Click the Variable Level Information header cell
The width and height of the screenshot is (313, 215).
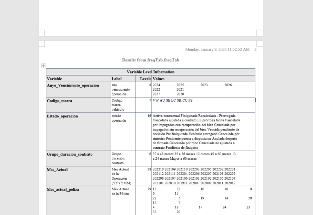click(x=150, y=72)
